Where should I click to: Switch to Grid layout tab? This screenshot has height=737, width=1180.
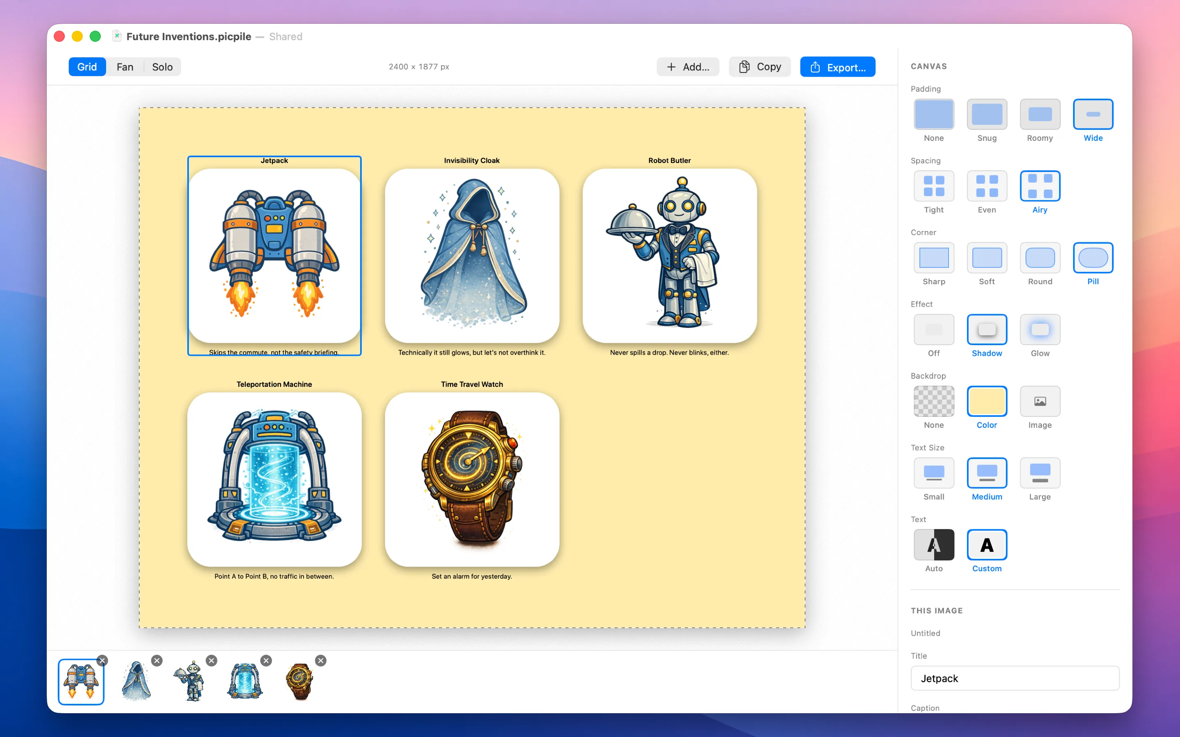click(87, 67)
